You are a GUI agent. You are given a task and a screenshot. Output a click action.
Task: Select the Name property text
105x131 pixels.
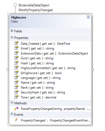(x=38, y=83)
